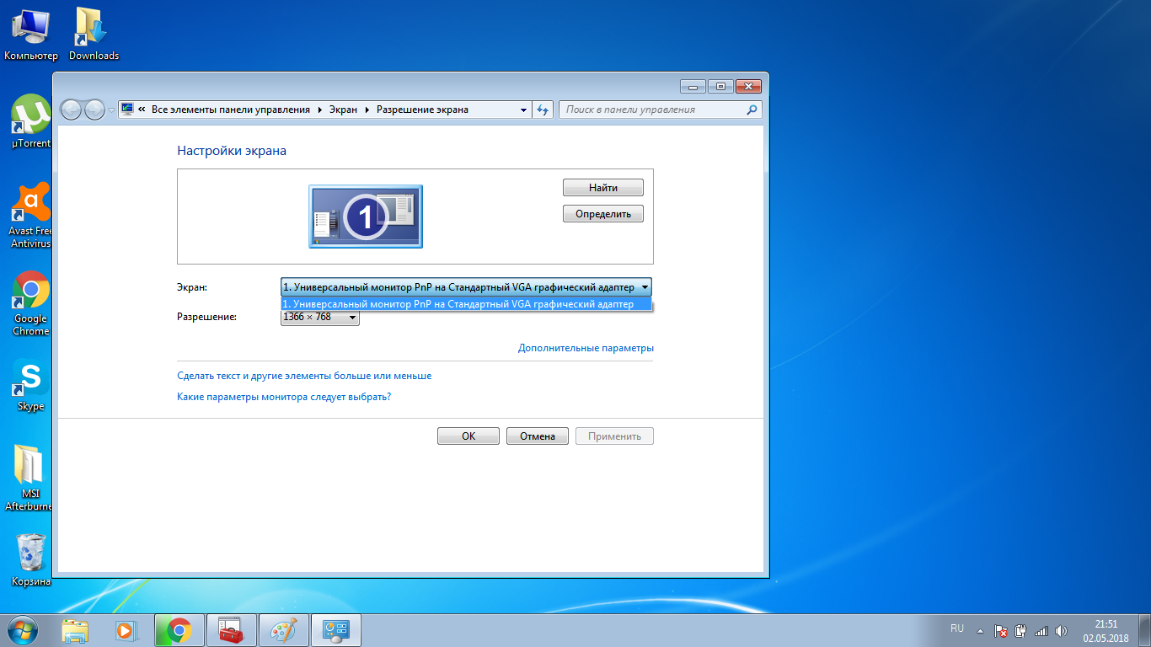Select the monitor 1 thumbnail
Image resolution: width=1151 pixels, height=647 pixels.
(367, 217)
